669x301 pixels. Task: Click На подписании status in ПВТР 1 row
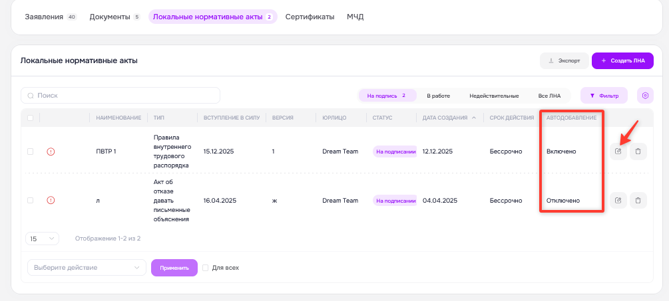click(395, 151)
